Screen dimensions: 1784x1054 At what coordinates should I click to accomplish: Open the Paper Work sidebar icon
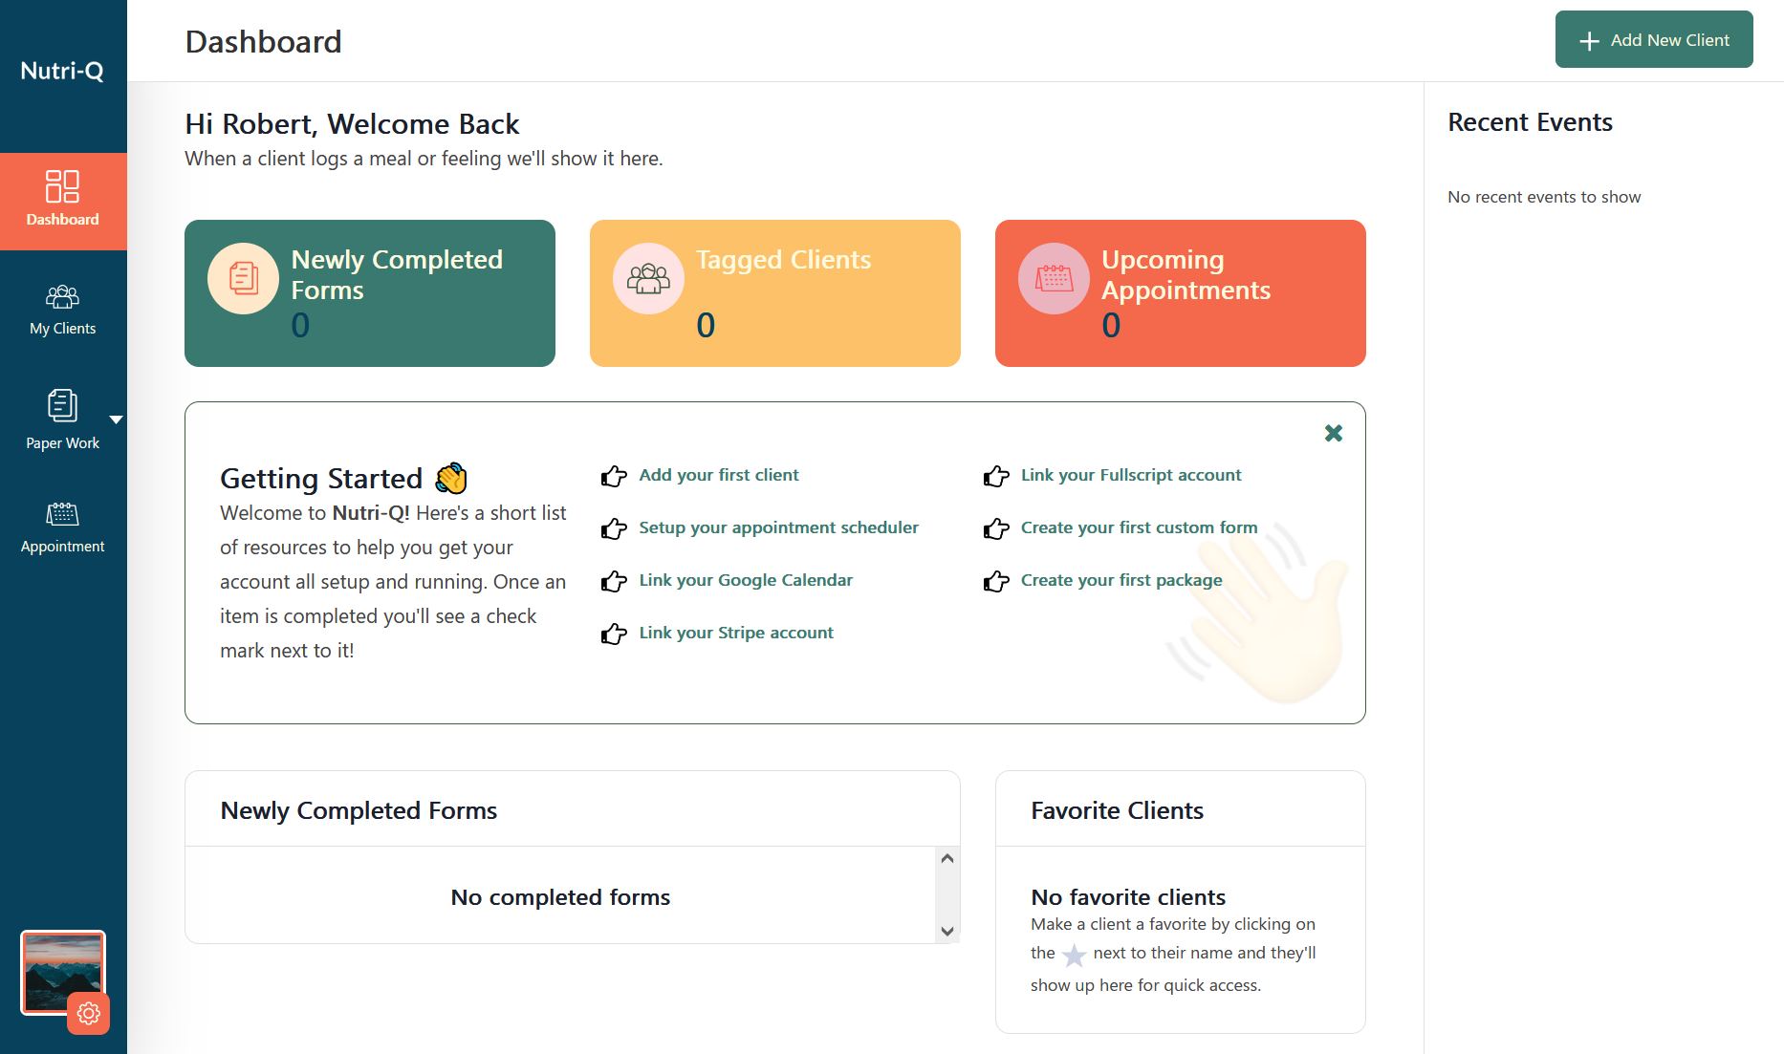[62, 405]
